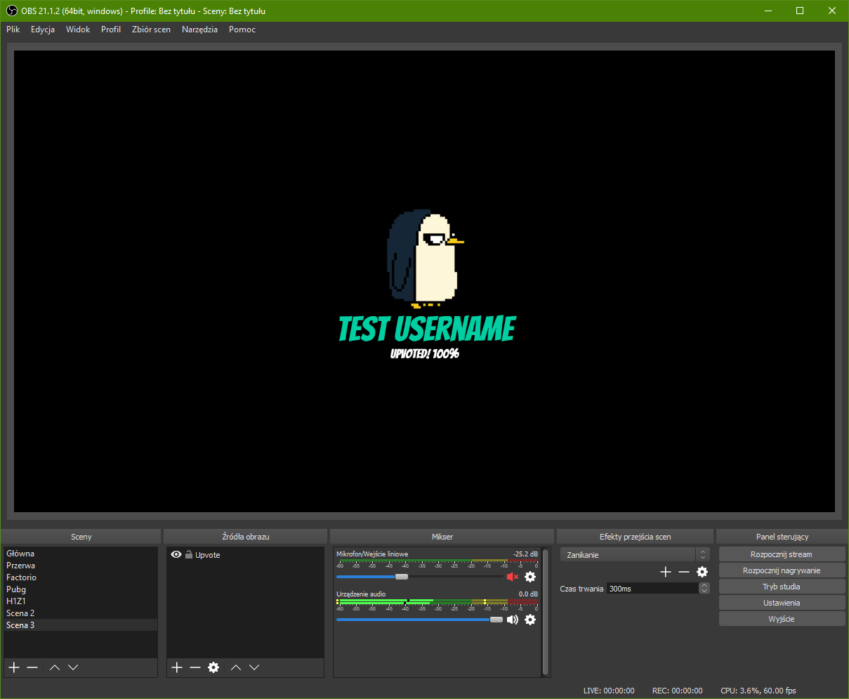
Task: Open the Zbiór scen menu
Action: click(x=151, y=30)
